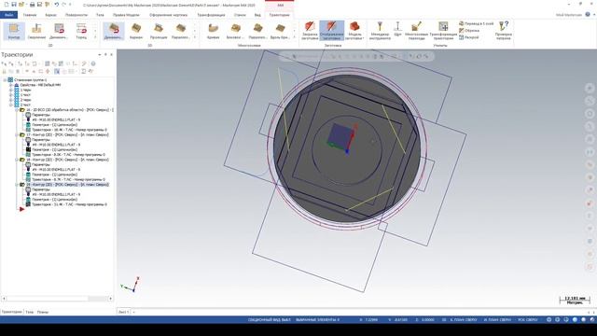This screenshot has height=336, width=597.
Task: Open Проверка патрона holder check
Action: pyautogui.click(x=504, y=31)
